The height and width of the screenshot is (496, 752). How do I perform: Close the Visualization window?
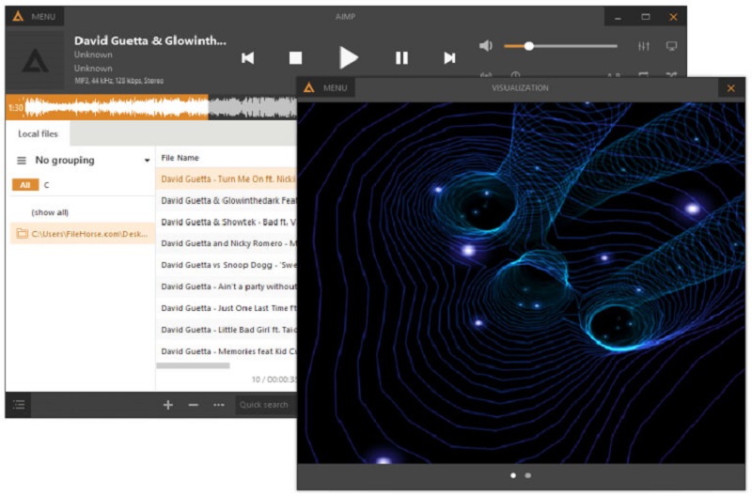(x=731, y=88)
